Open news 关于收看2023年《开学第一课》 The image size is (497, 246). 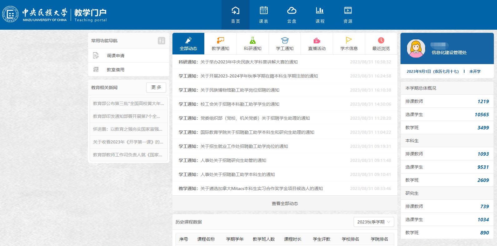(128, 142)
